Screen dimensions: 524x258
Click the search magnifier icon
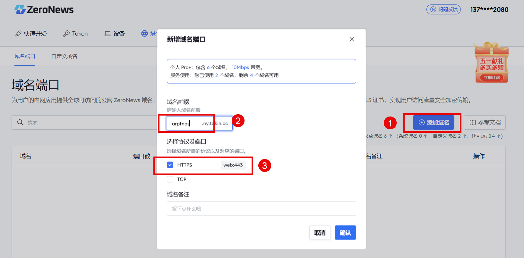[20, 123]
